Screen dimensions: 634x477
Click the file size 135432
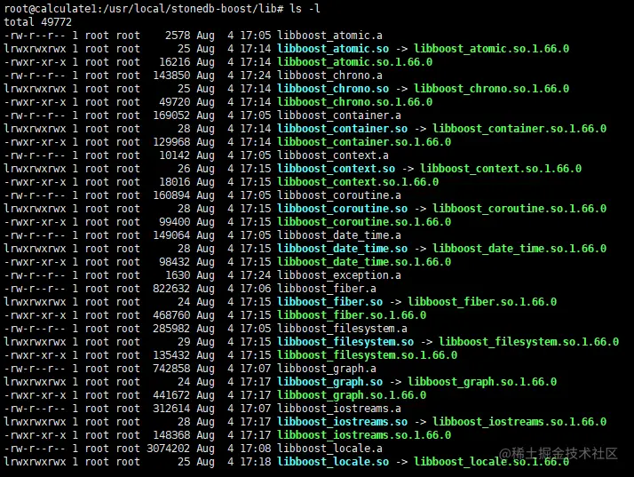[171, 356]
